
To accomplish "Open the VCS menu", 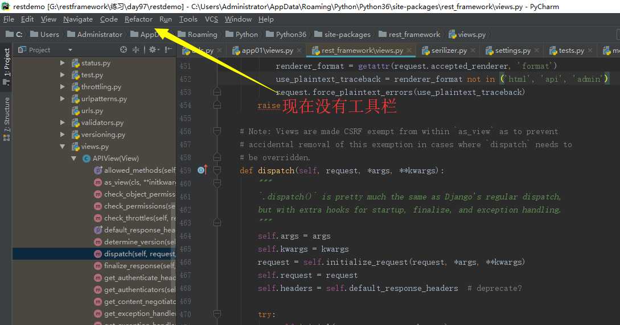I will [211, 19].
